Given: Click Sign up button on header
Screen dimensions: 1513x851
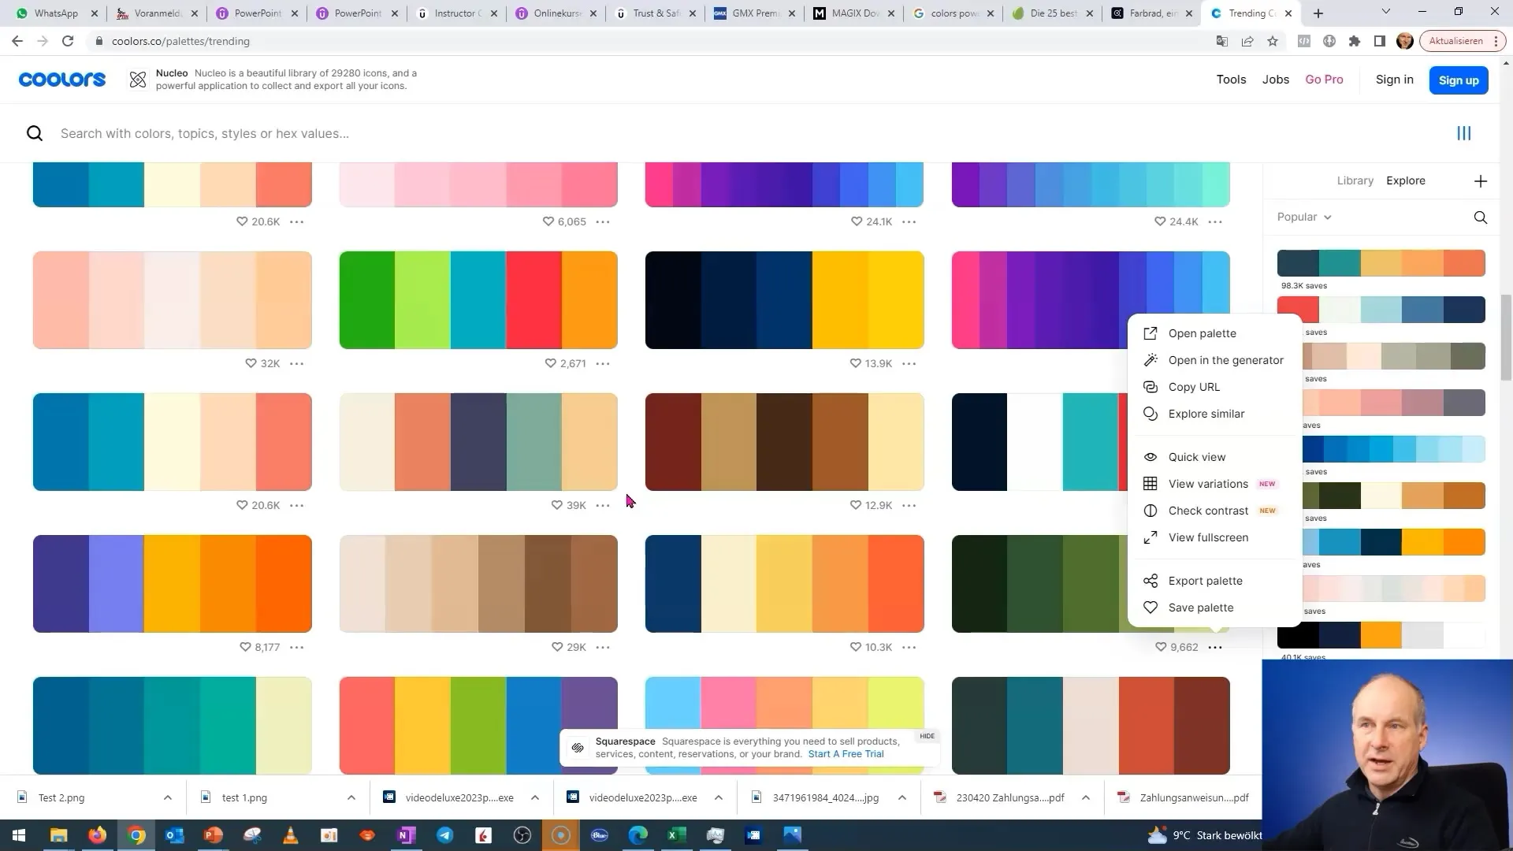Looking at the screenshot, I should (1458, 79).
